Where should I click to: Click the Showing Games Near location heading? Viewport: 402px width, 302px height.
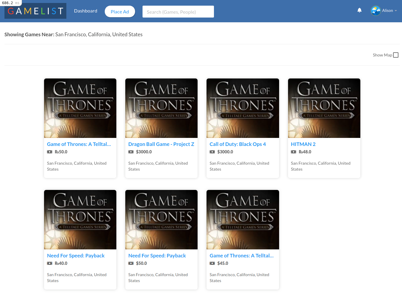[x=73, y=34]
